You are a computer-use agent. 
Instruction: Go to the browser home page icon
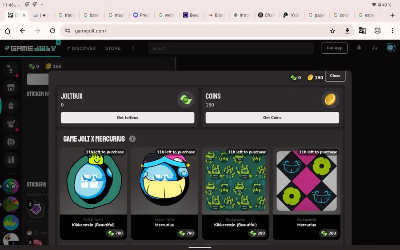(x=8, y=31)
